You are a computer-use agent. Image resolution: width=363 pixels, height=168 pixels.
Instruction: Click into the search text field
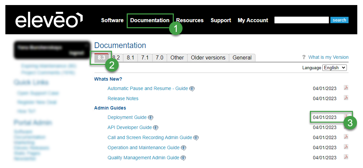point(301,20)
